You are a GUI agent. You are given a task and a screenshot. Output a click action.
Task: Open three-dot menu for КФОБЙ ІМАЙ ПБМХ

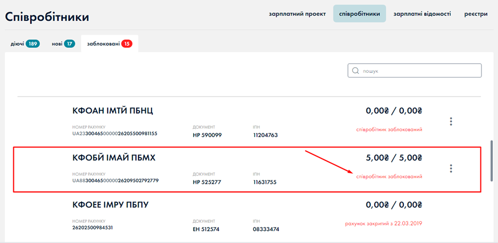[x=451, y=169]
